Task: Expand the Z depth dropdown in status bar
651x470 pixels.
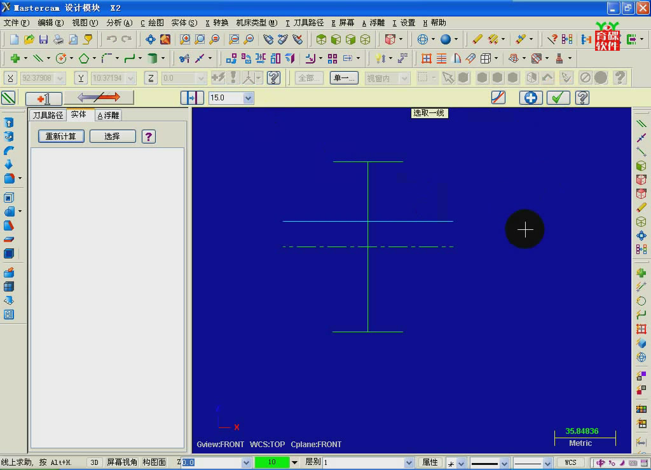Action: coord(246,462)
